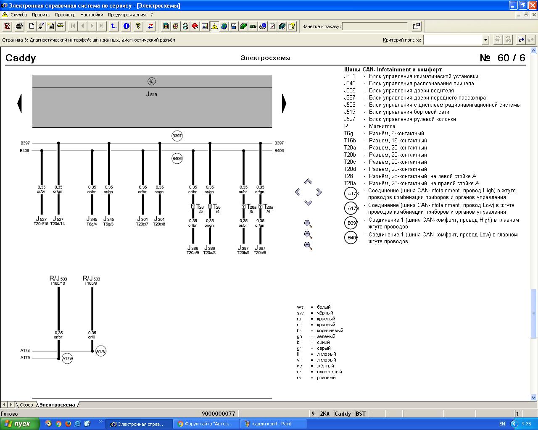Image resolution: width=538 pixels, height=430 pixels.
Task: Open the Windows пуск Start button
Action: click(20, 424)
